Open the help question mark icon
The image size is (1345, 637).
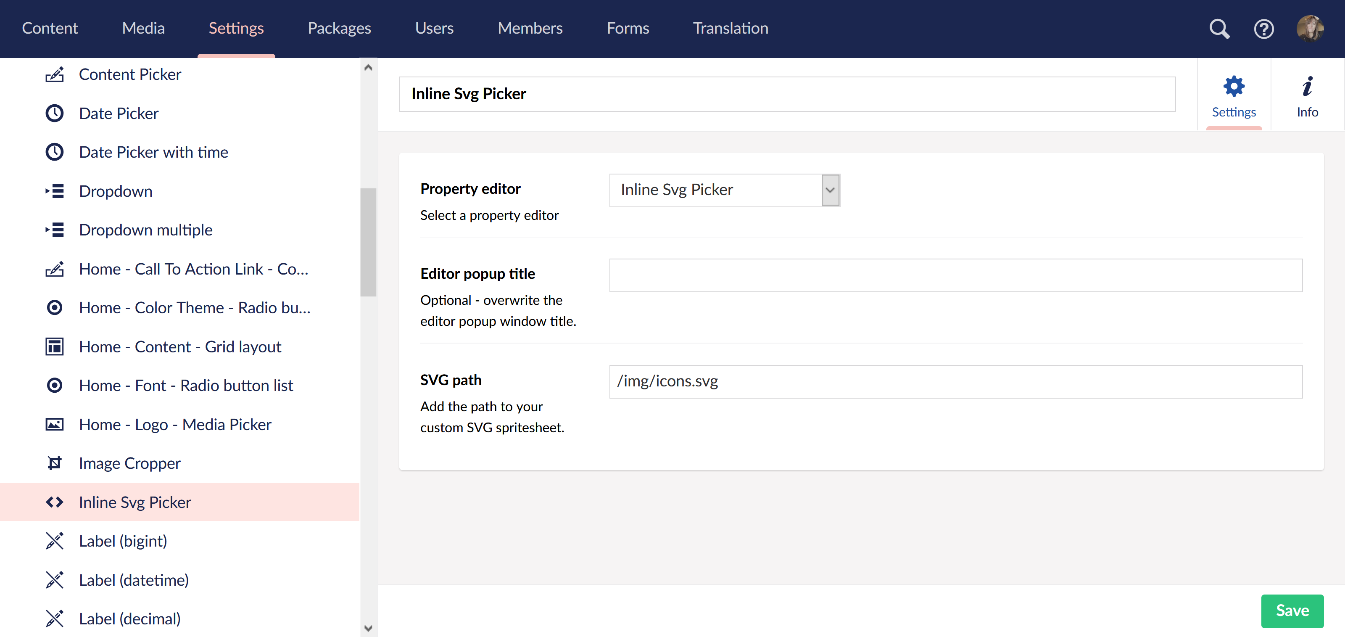(1263, 29)
